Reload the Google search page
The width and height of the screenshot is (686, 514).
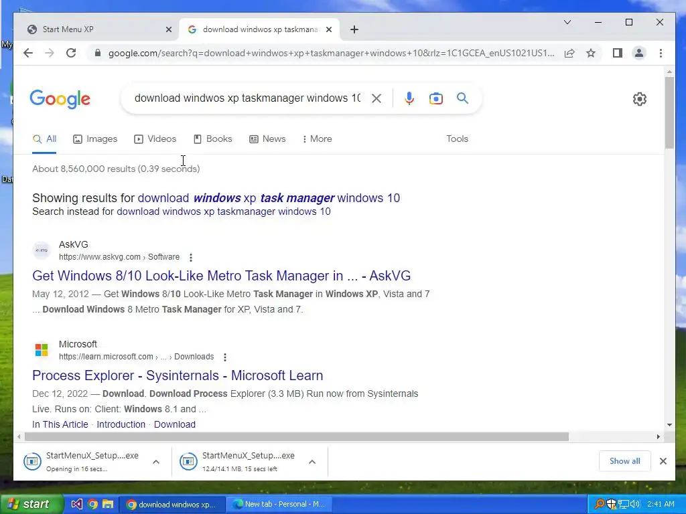(x=71, y=53)
